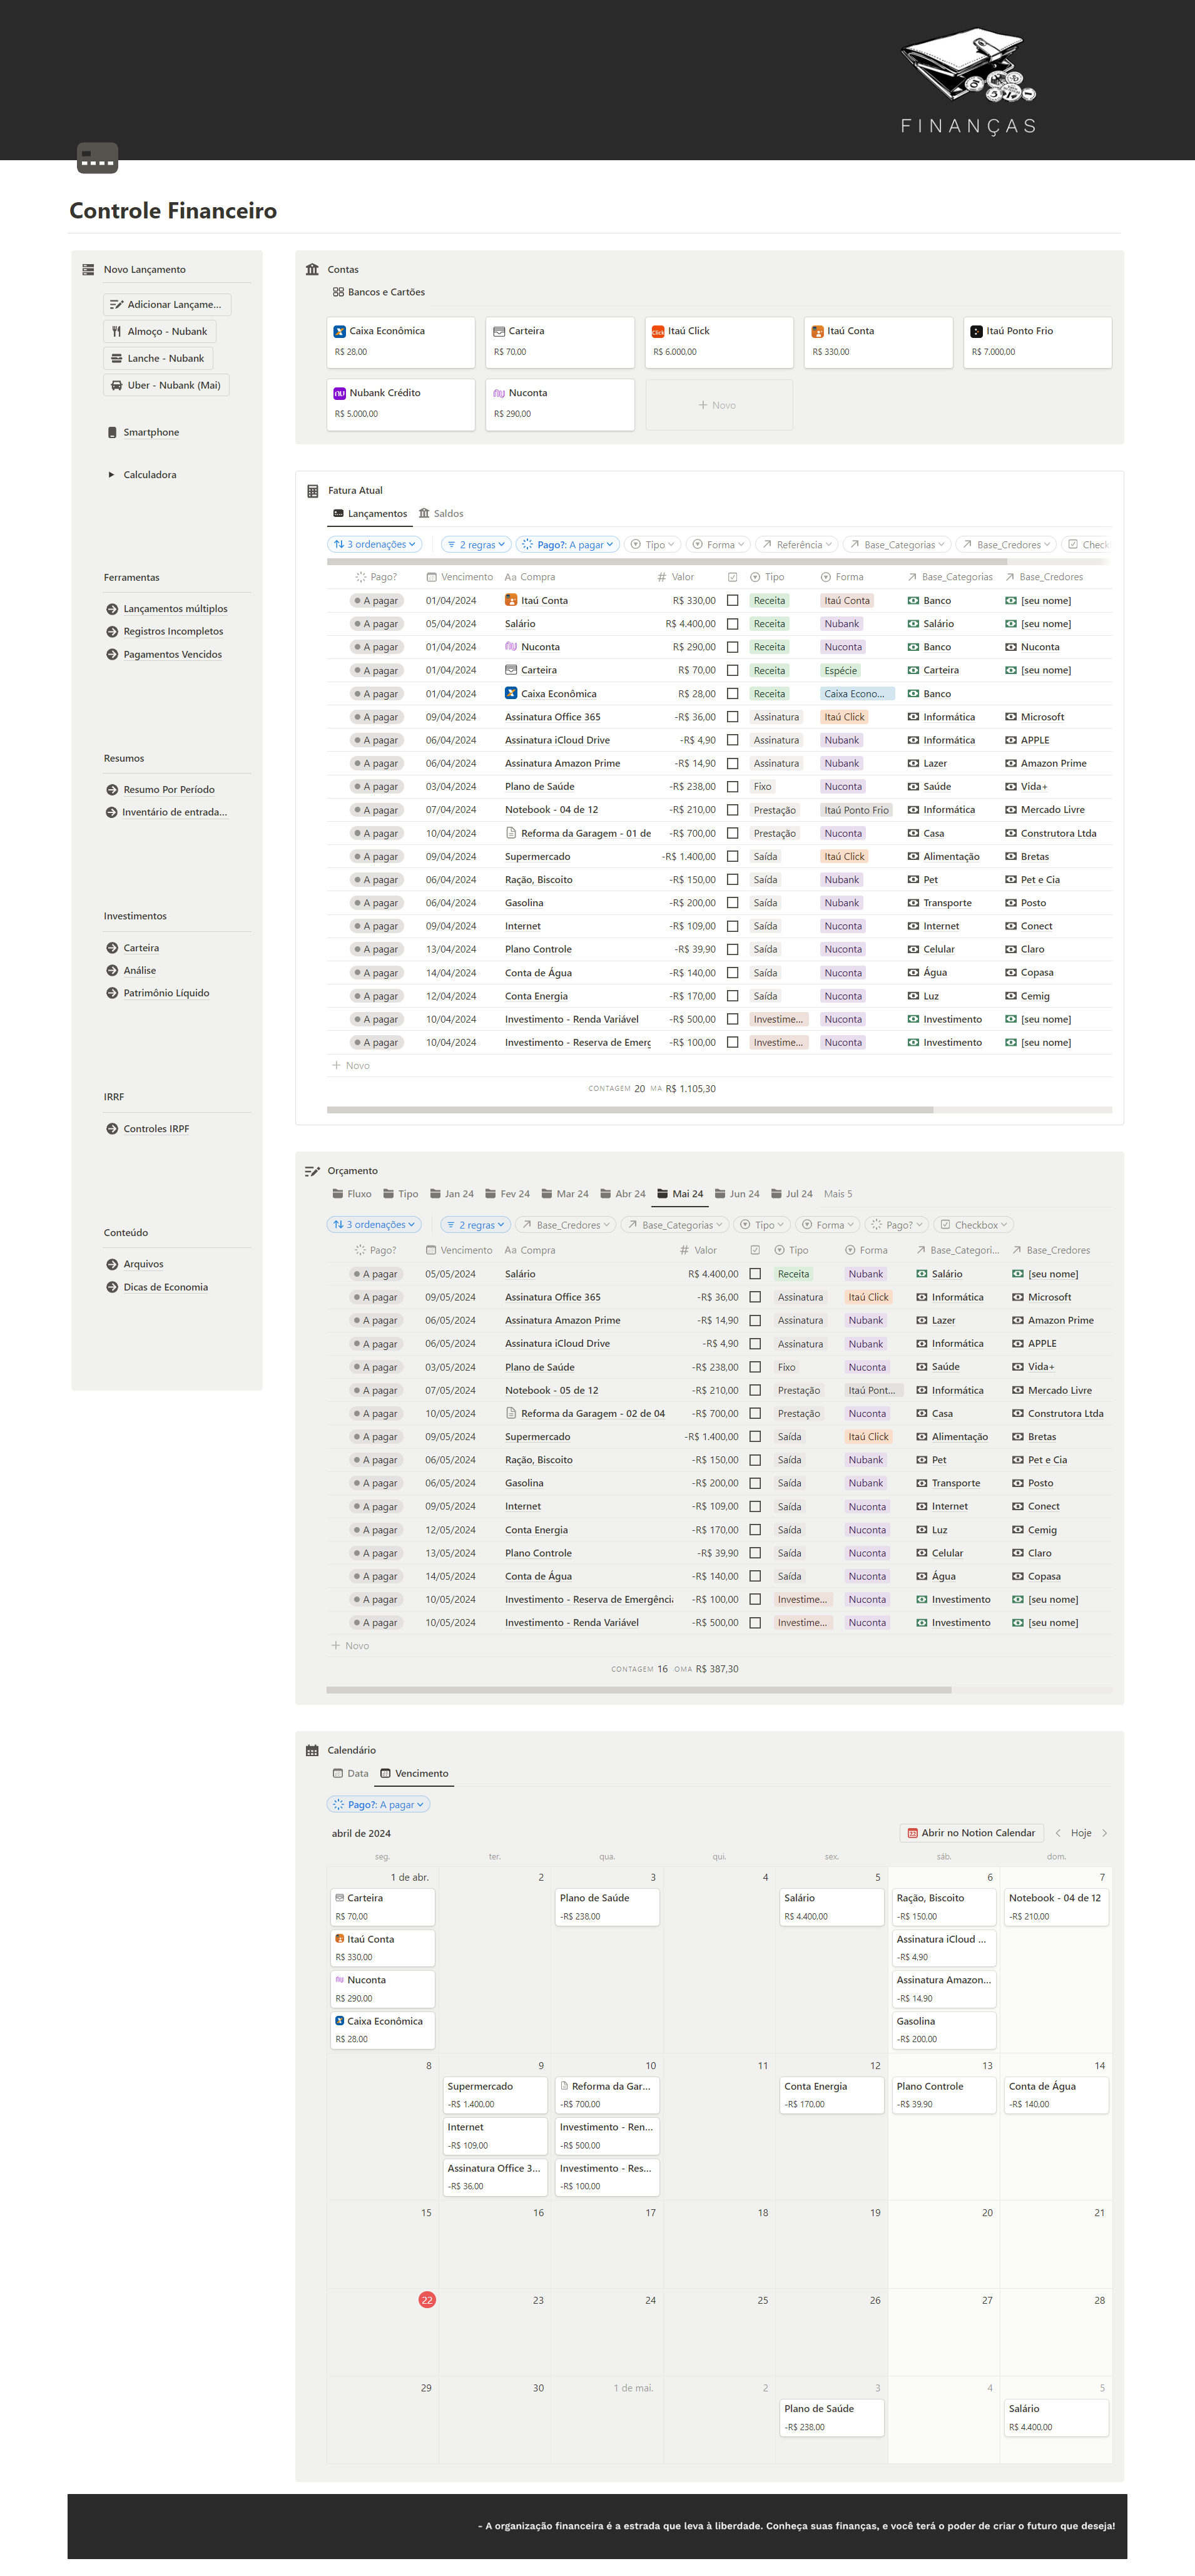Click the Controles IRPF arrow icon
Screen dimensions: 1195x2576
[112, 1129]
